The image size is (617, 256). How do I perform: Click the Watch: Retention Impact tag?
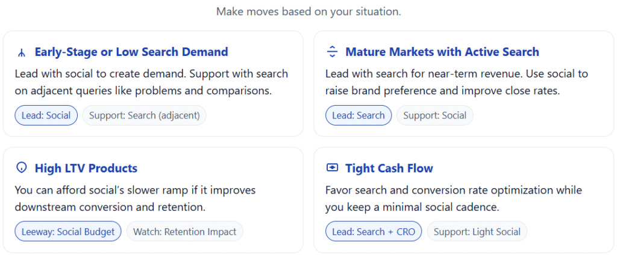click(x=184, y=231)
